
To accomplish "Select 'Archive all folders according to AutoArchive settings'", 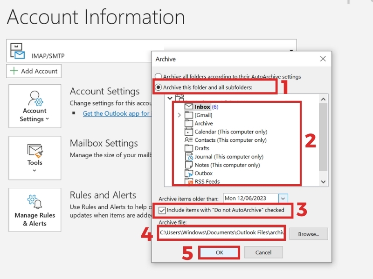I will [x=158, y=76].
